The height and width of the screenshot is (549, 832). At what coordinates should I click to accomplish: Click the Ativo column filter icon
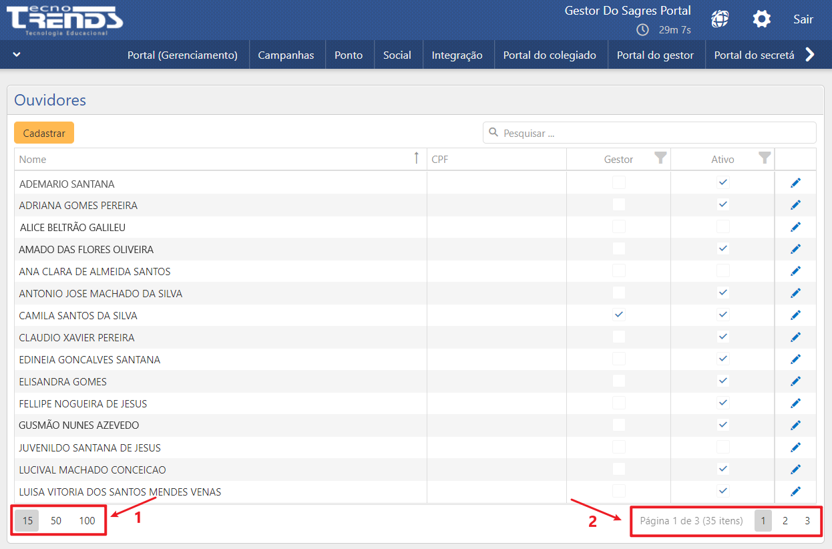(x=765, y=158)
